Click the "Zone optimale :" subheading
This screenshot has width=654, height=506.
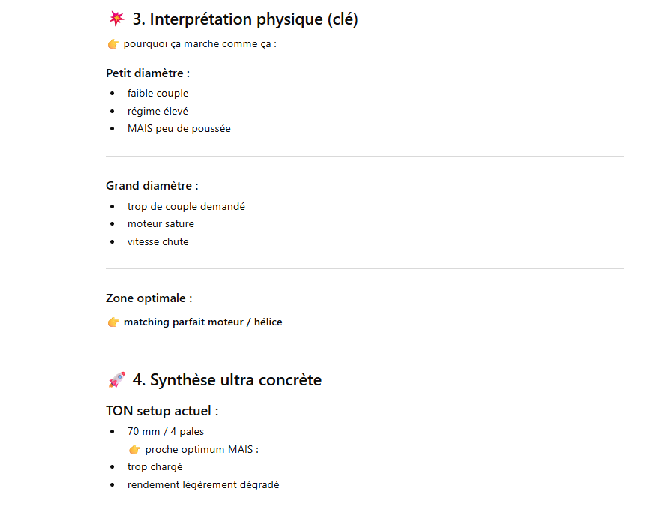click(149, 298)
